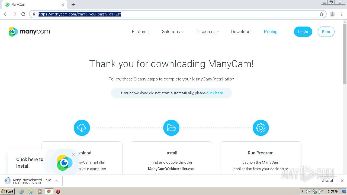The image size is (347, 195).
Task: Open the Pricing page
Action: point(271,32)
